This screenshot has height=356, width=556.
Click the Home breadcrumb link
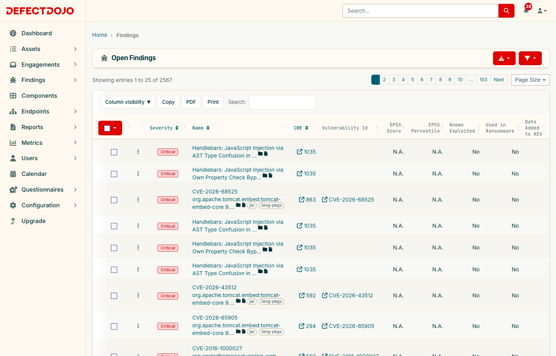(x=100, y=35)
